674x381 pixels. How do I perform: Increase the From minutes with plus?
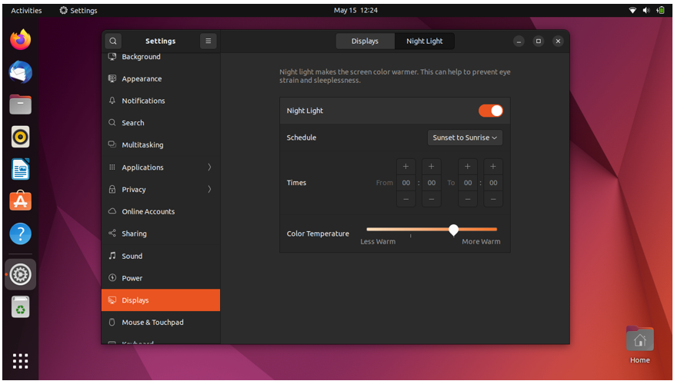click(431, 167)
